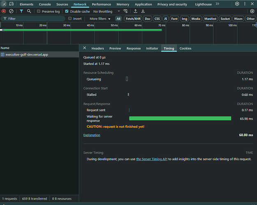
Task: View the request Preview tab
Action: coord(115,48)
